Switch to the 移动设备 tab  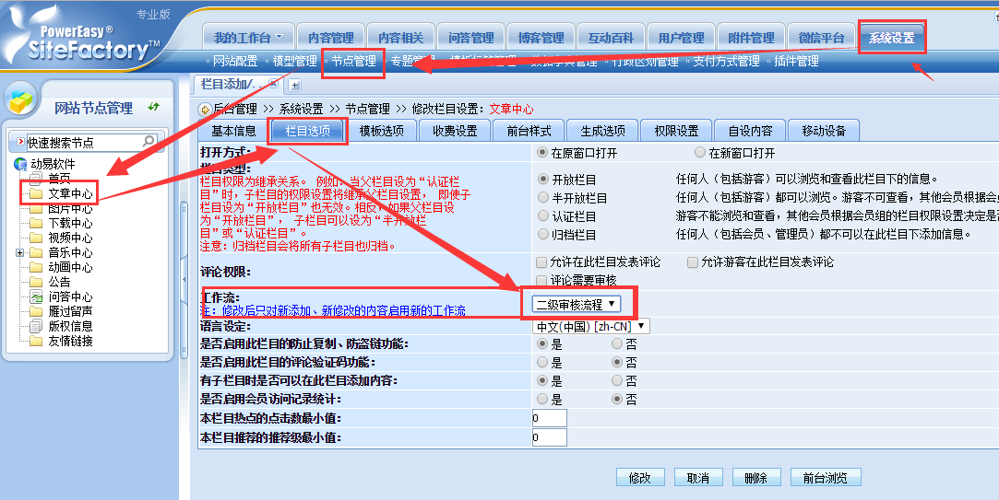tap(824, 131)
